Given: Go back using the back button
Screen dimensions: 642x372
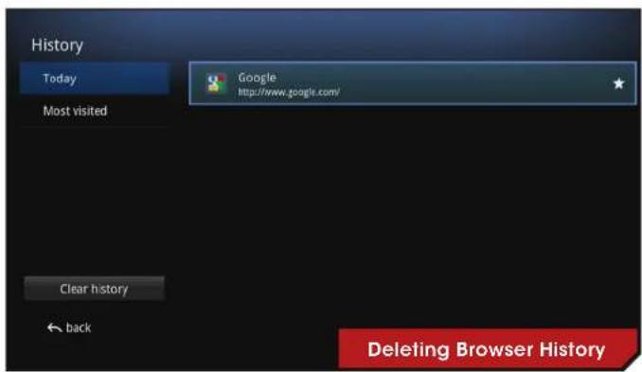Looking at the screenshot, I should click(69, 328).
